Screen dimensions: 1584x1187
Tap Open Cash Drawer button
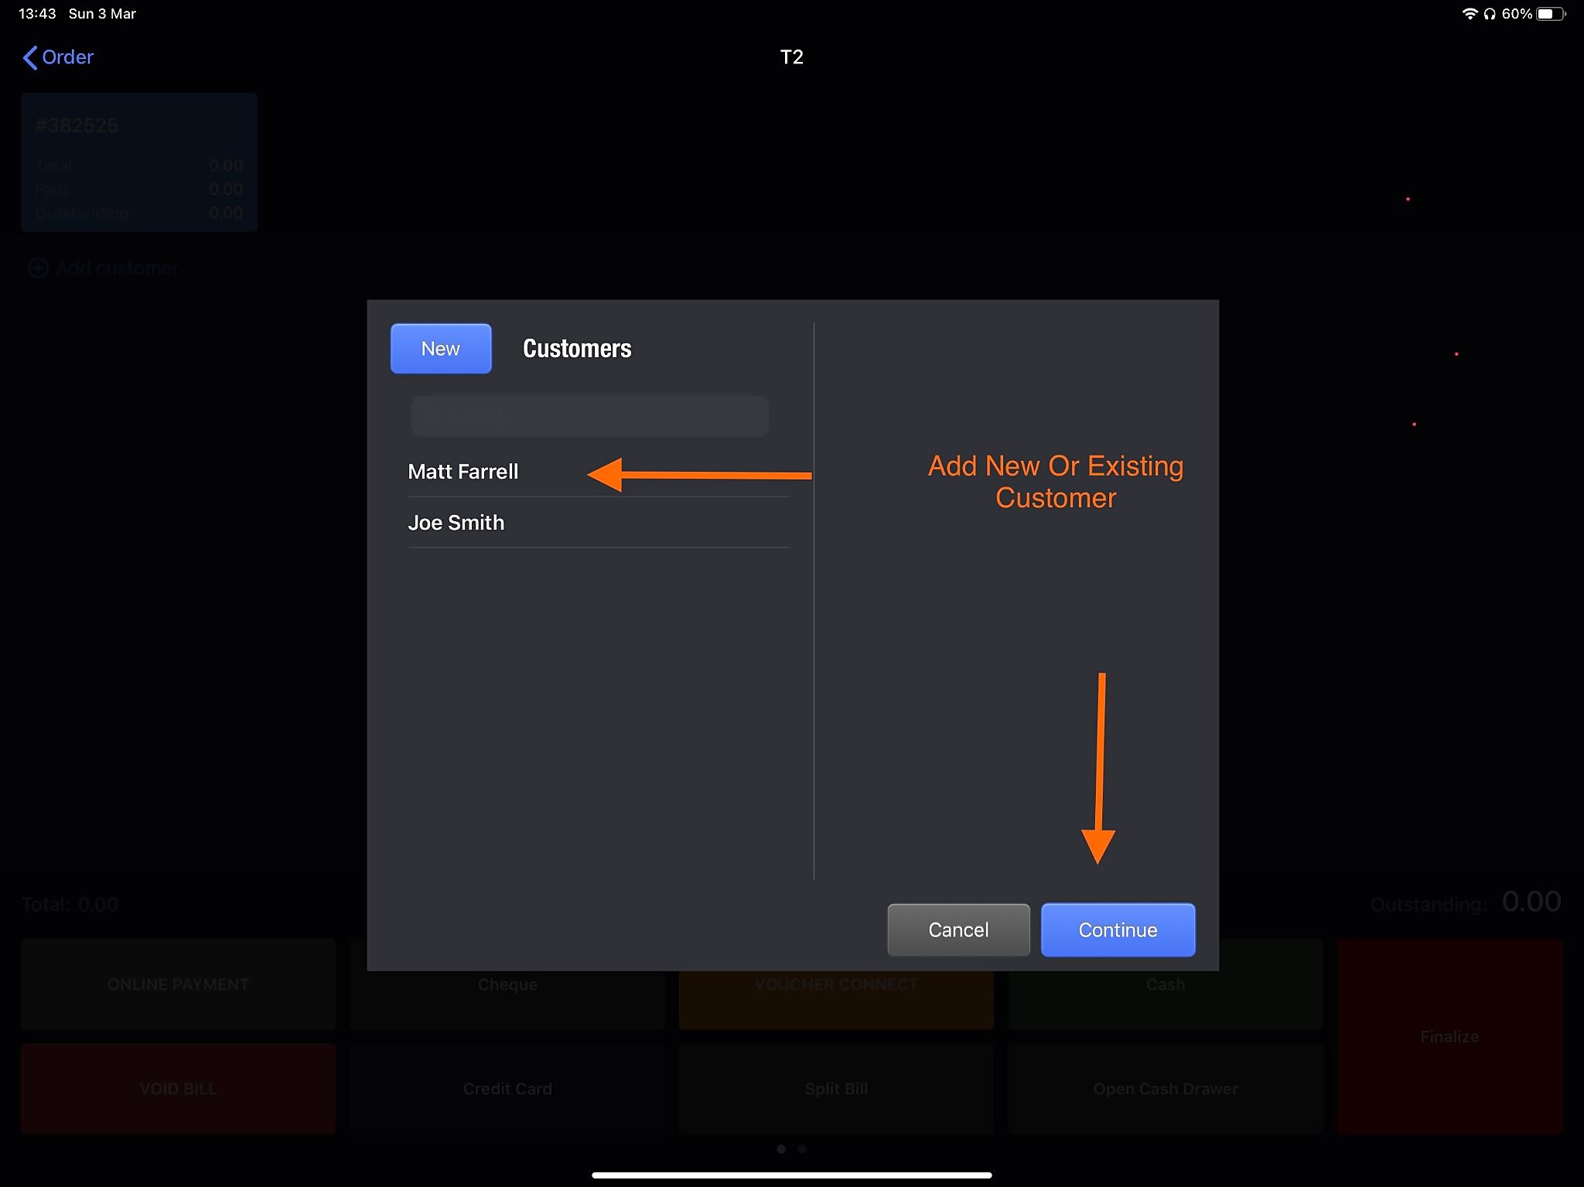click(x=1165, y=1089)
